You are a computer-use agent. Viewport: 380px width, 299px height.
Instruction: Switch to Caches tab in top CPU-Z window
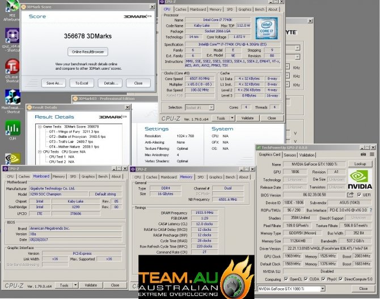click(181, 9)
